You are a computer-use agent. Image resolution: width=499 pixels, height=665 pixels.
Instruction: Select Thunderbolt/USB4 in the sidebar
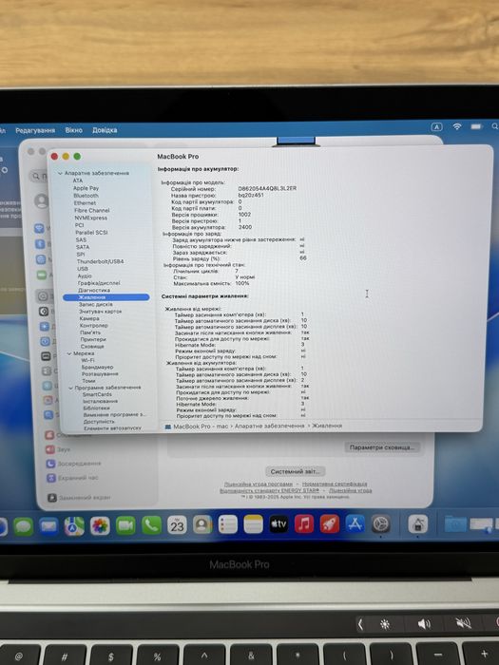[100, 261]
